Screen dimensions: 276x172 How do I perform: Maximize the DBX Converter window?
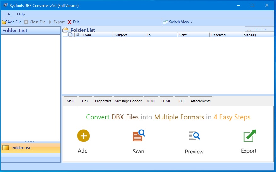click(252, 5)
